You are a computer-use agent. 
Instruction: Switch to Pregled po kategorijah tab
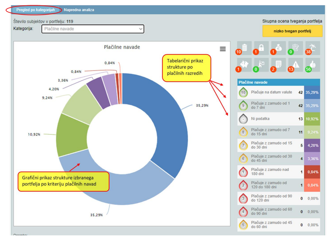click(x=35, y=10)
